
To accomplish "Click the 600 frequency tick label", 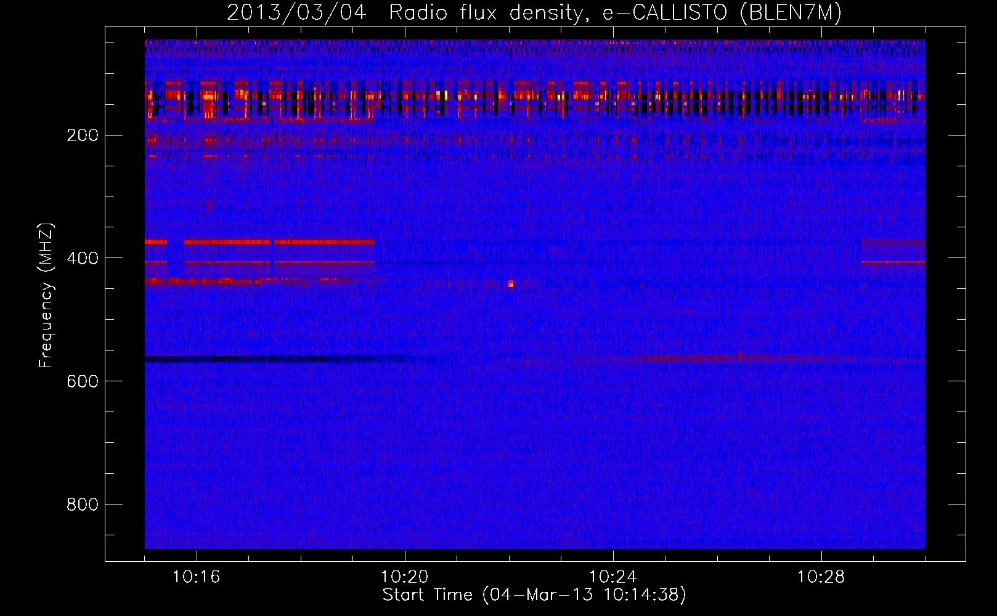I will (x=83, y=381).
